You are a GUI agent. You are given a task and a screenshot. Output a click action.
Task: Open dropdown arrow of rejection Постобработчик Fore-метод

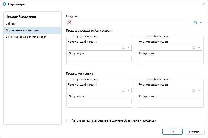click(x=199, y=90)
